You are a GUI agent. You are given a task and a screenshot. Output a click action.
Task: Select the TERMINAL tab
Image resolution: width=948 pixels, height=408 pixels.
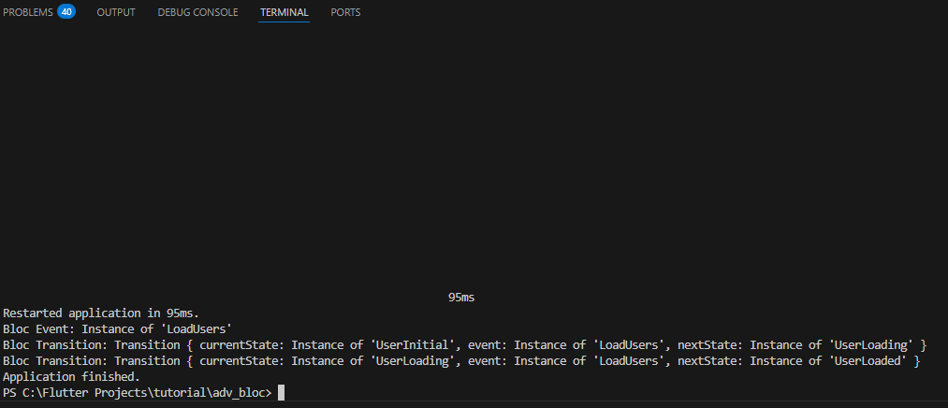[284, 12]
